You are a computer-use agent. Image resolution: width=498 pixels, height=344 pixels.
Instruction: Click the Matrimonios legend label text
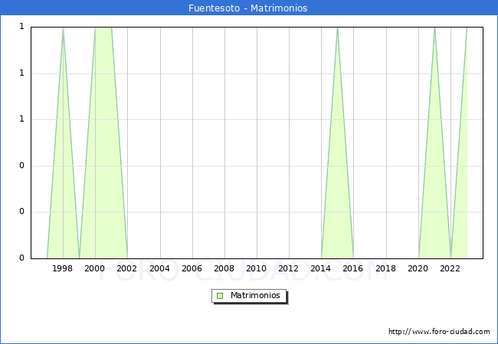pyautogui.click(x=256, y=295)
